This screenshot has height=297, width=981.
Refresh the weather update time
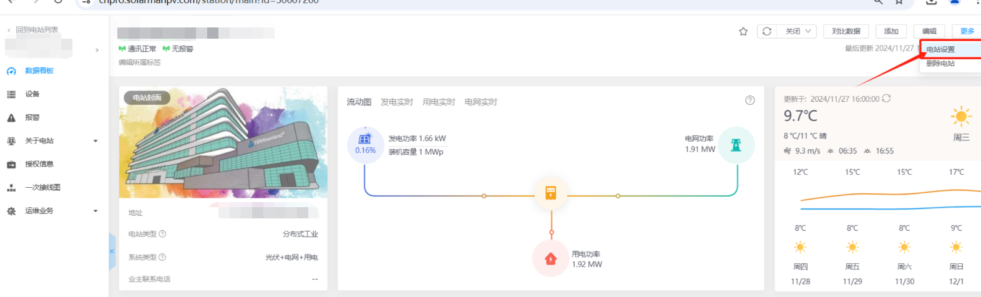click(x=886, y=99)
